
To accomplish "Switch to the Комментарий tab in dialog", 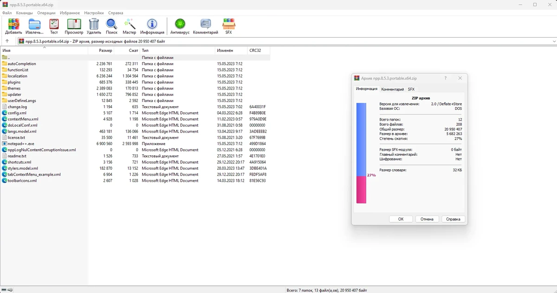I will click(x=393, y=89).
